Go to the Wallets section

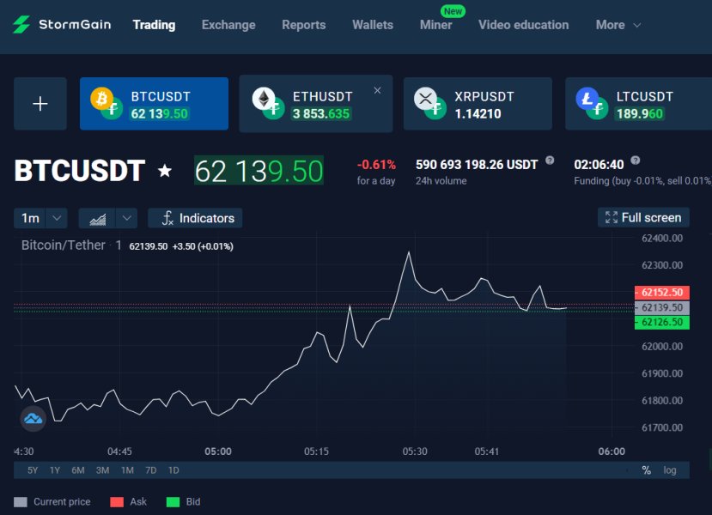373,25
